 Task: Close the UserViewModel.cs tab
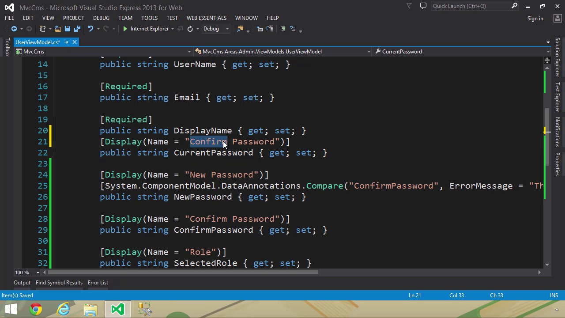coord(74,42)
